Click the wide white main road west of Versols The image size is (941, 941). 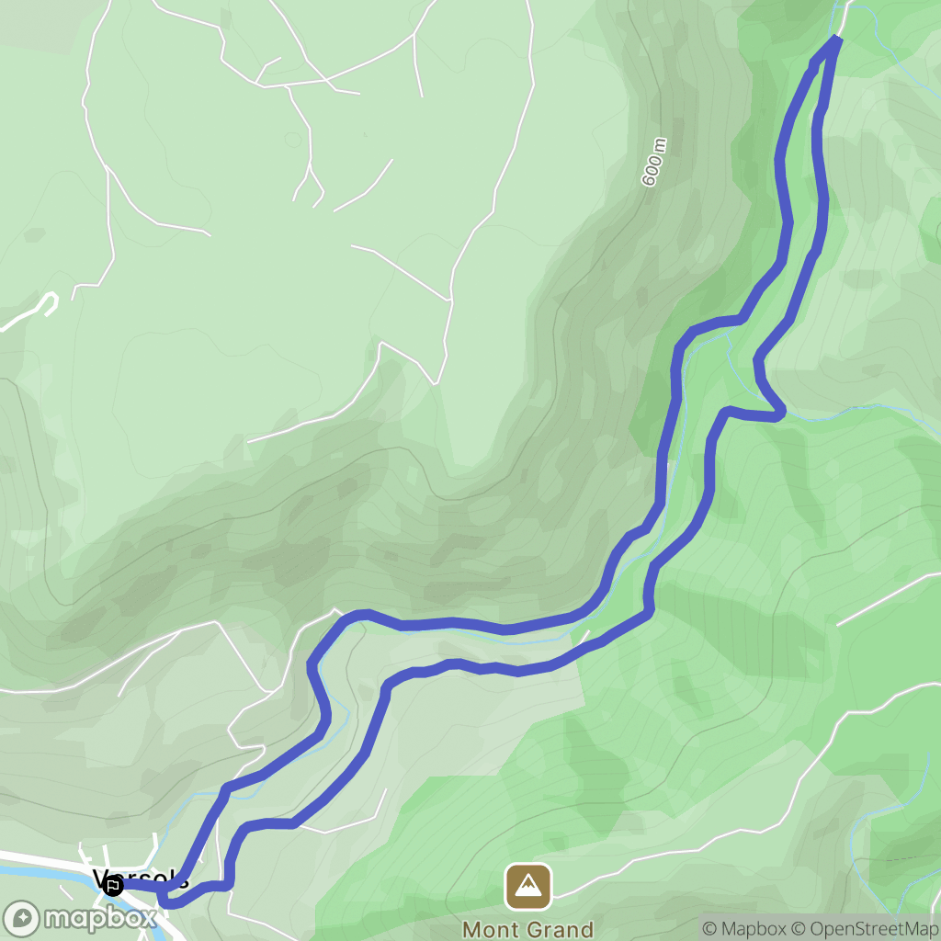tap(42, 858)
